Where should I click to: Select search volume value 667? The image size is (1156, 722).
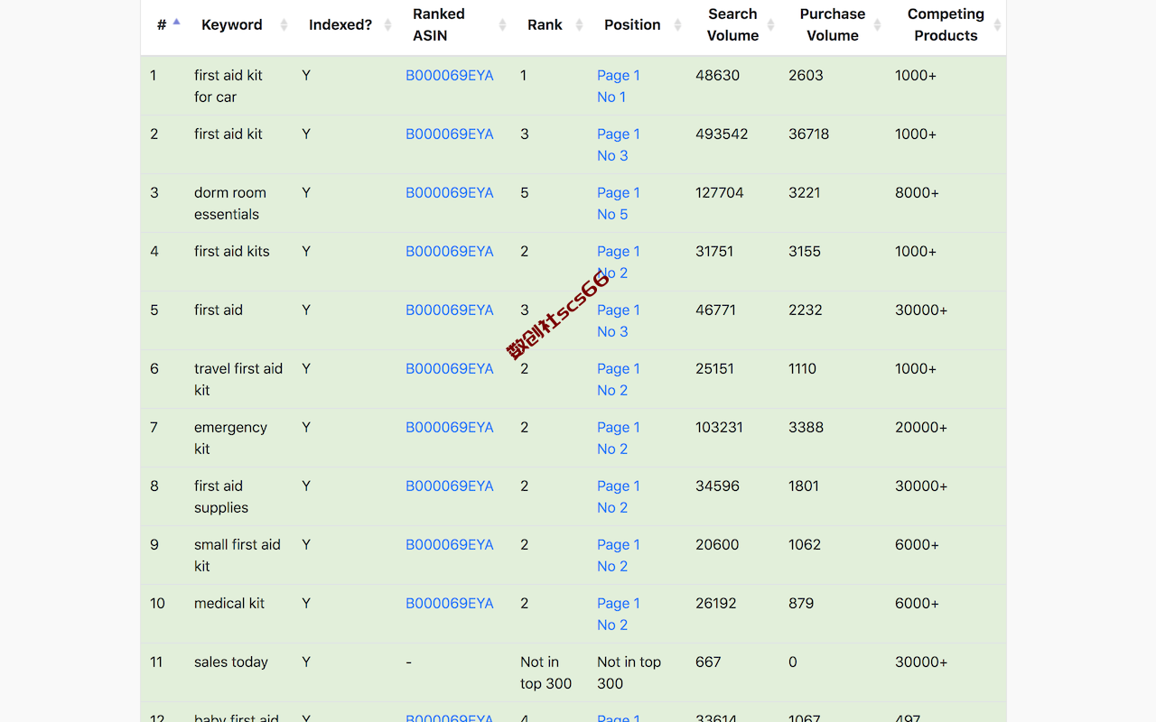coord(708,662)
